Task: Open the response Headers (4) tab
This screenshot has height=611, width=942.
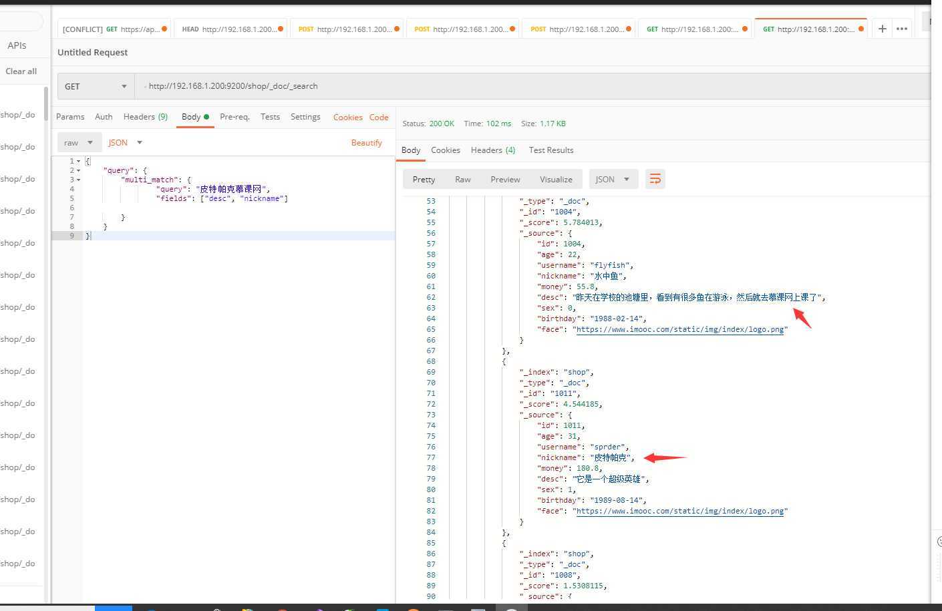Action: tap(493, 150)
